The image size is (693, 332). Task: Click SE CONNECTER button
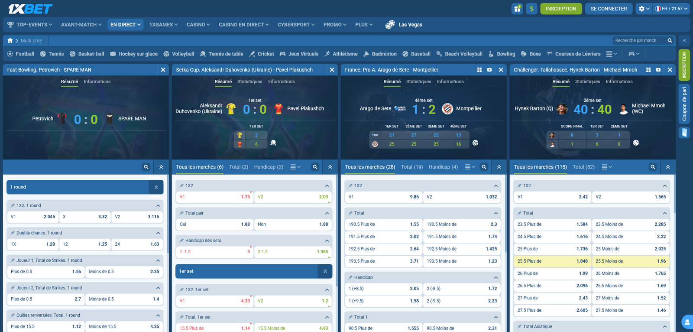pyautogui.click(x=609, y=9)
